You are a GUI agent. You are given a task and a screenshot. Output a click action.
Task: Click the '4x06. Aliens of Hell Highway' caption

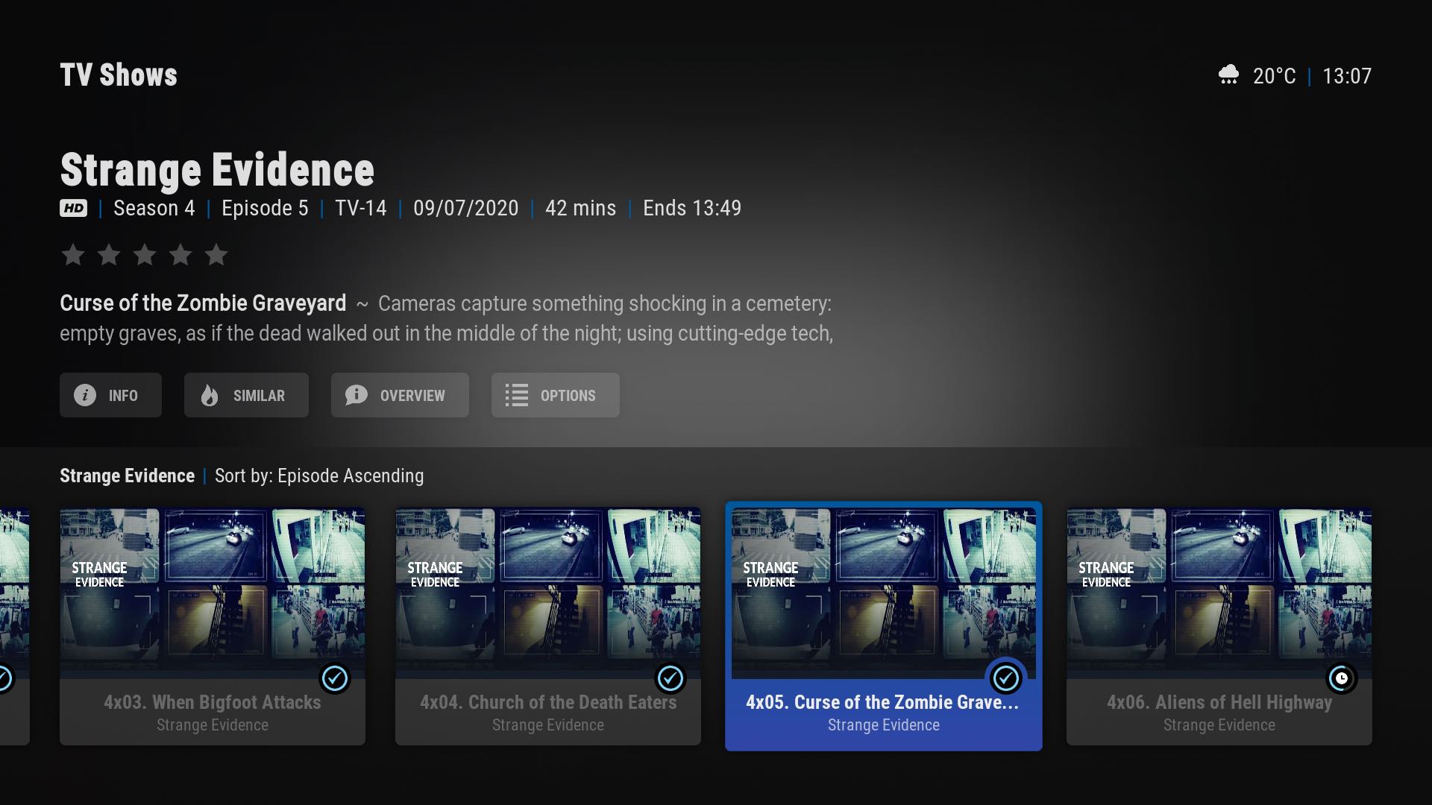pyautogui.click(x=1219, y=702)
